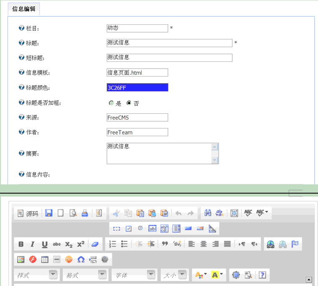Select the 是 bold title radio button

pos(111,103)
